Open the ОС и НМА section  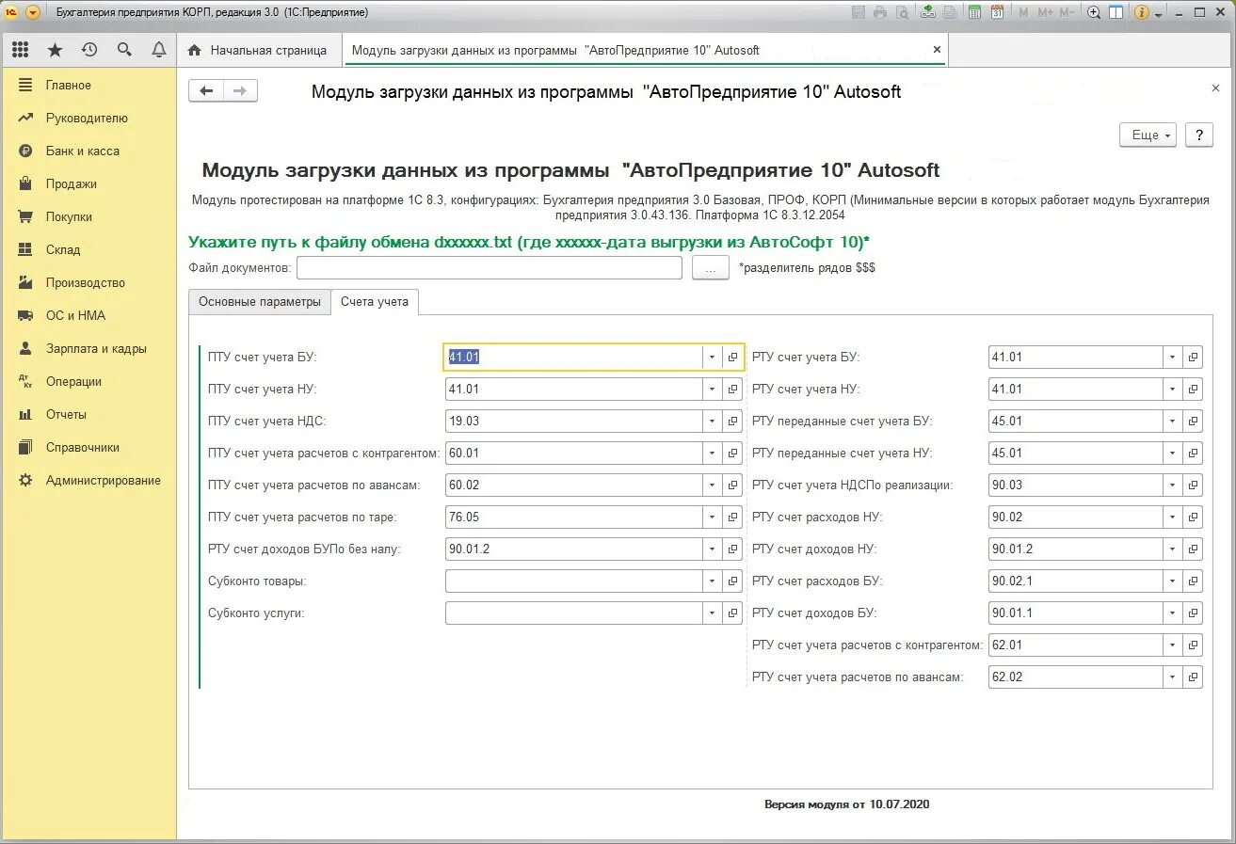(75, 316)
